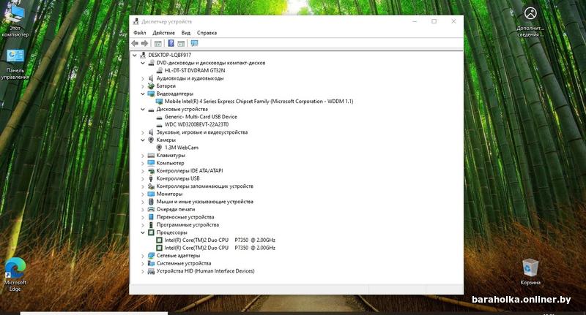Click the Back arrow toolbar icon
Viewport: 586px width, 315px height.
click(x=135, y=43)
